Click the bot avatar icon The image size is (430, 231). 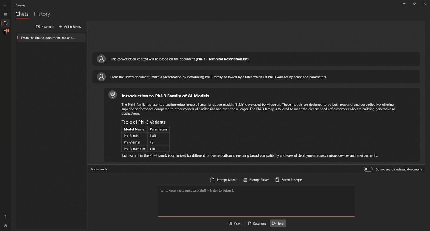tap(113, 95)
